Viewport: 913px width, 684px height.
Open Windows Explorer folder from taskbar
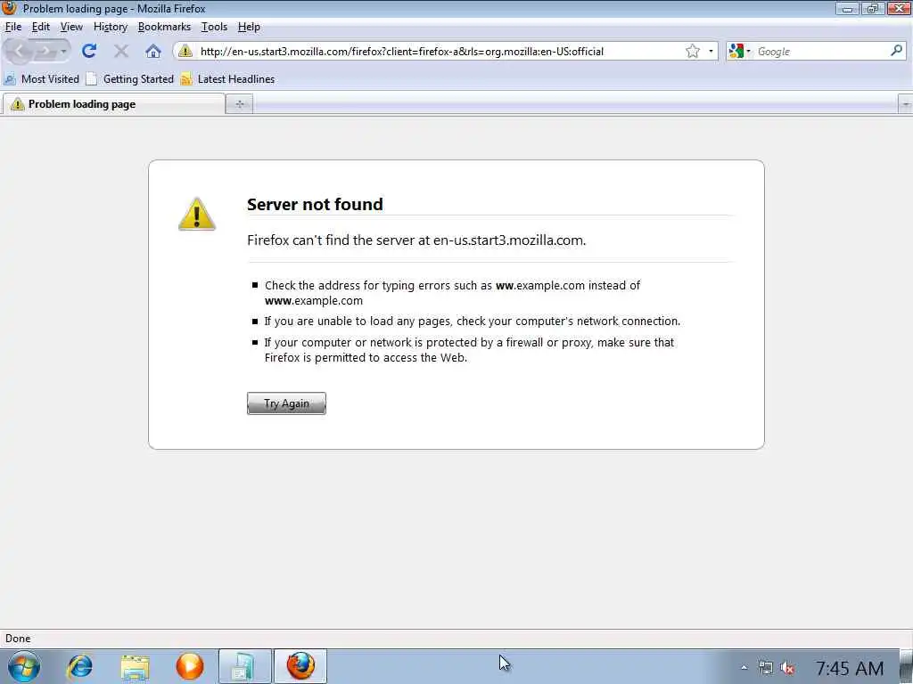point(136,666)
